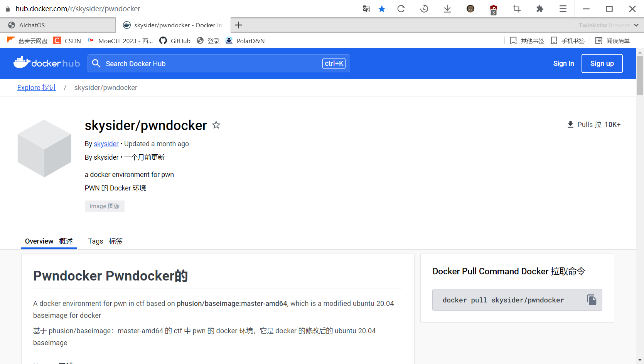The image size is (644, 364).
Task: Click the crop screenshot icon
Action: click(517, 9)
